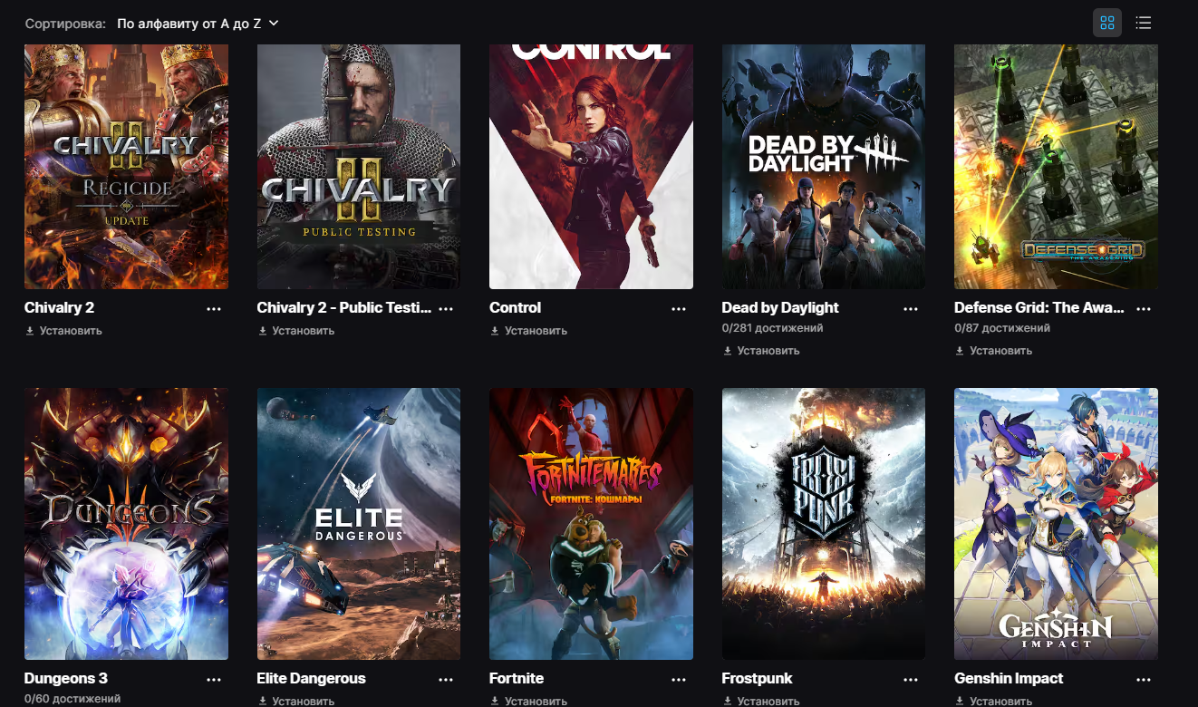This screenshot has width=1198, height=707.
Task: Open more options for Defense Grid
Action: click(x=1144, y=308)
